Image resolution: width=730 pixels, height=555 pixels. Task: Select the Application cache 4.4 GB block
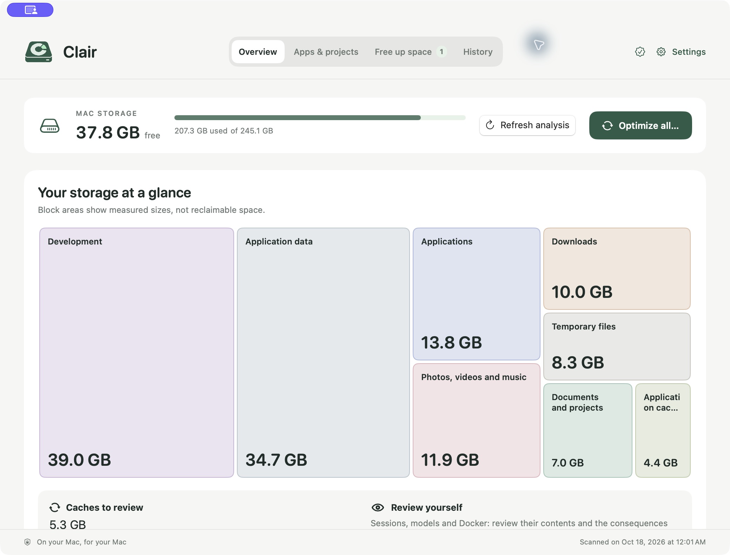click(663, 431)
